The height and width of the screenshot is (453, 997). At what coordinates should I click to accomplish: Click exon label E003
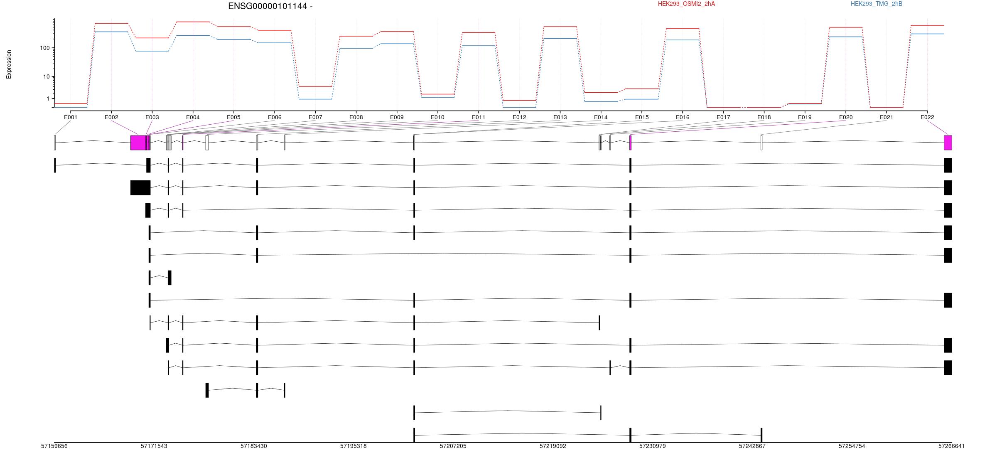pos(152,118)
